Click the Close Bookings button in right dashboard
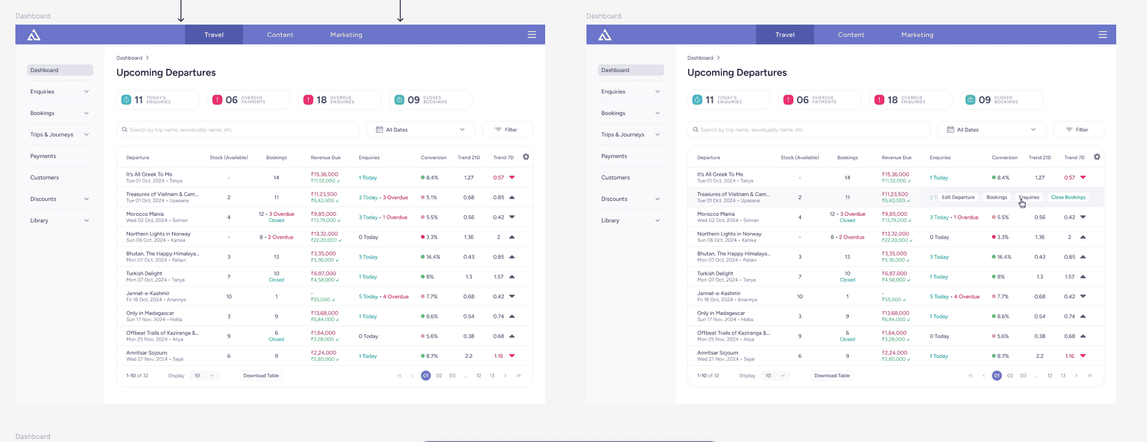Image resolution: width=1147 pixels, height=442 pixels. [1068, 197]
